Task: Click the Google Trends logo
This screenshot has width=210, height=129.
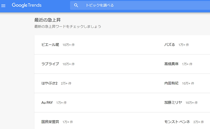Action: [27, 5]
